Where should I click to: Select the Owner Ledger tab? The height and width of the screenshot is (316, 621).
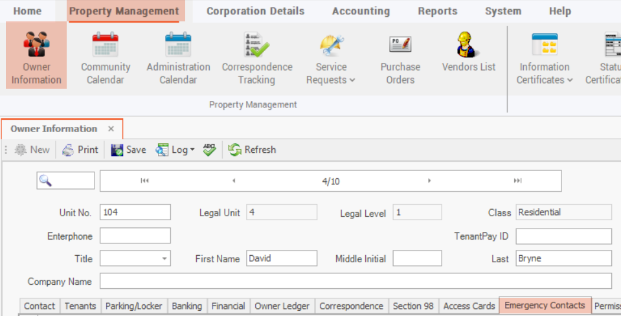282,306
